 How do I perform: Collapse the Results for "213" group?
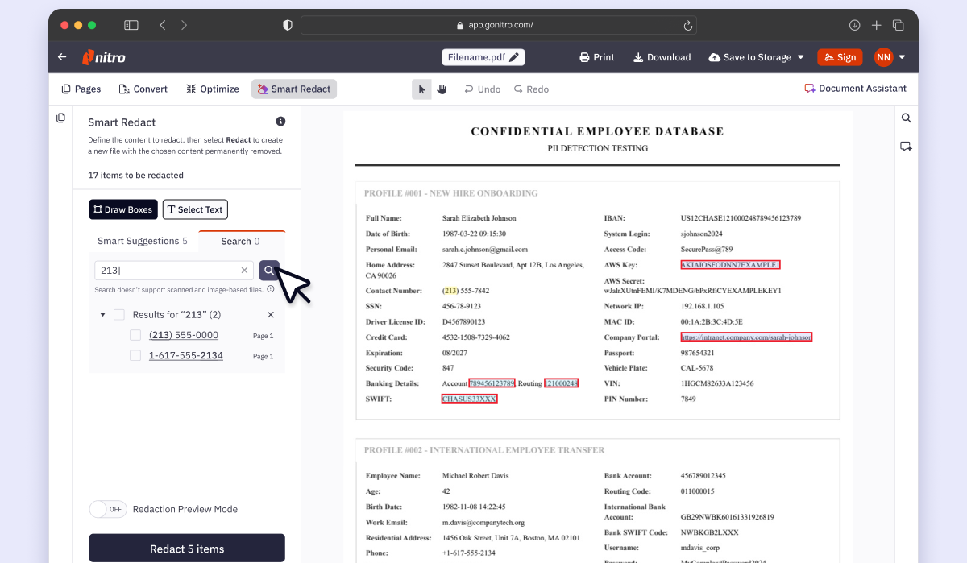pyautogui.click(x=102, y=315)
